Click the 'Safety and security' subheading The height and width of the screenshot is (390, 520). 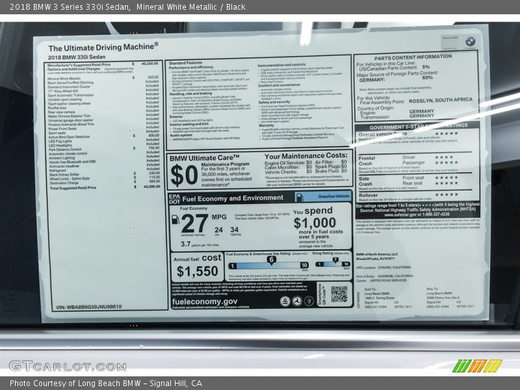(274, 102)
